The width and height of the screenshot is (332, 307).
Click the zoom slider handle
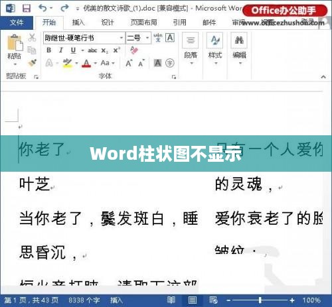click(260, 300)
